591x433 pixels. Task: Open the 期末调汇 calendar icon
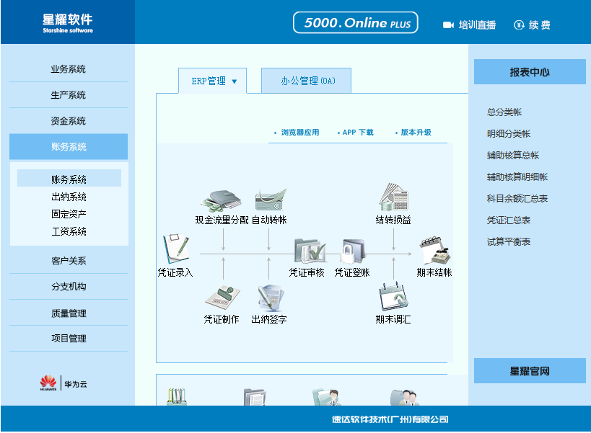pyautogui.click(x=393, y=298)
